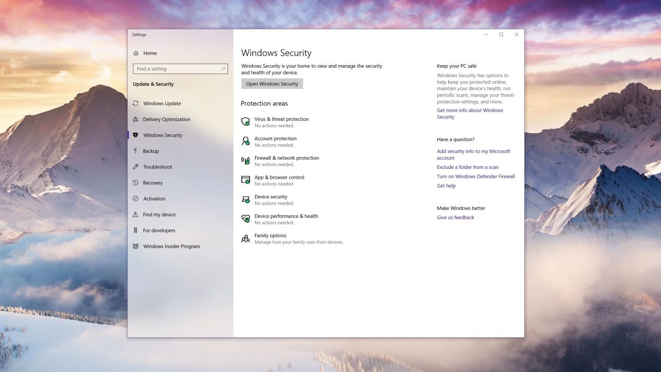Click the Backup arrow icon
Screen dimensions: 661x372
pos(136,151)
